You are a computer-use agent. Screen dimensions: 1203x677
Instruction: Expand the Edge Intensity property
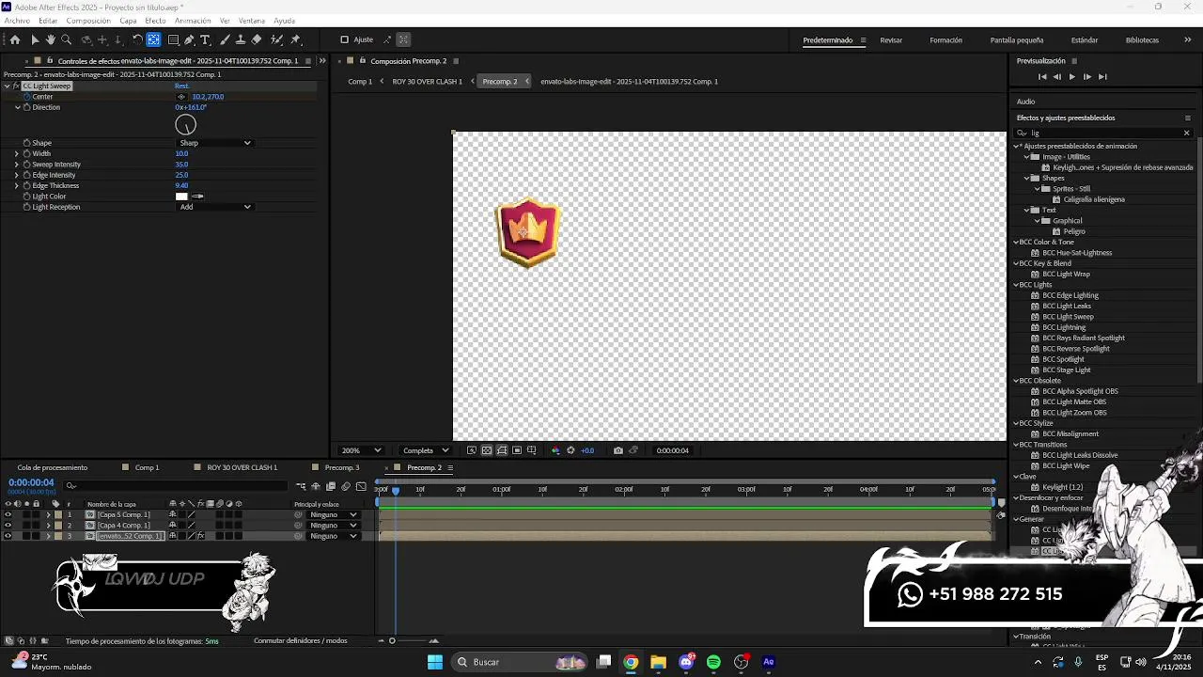16,175
